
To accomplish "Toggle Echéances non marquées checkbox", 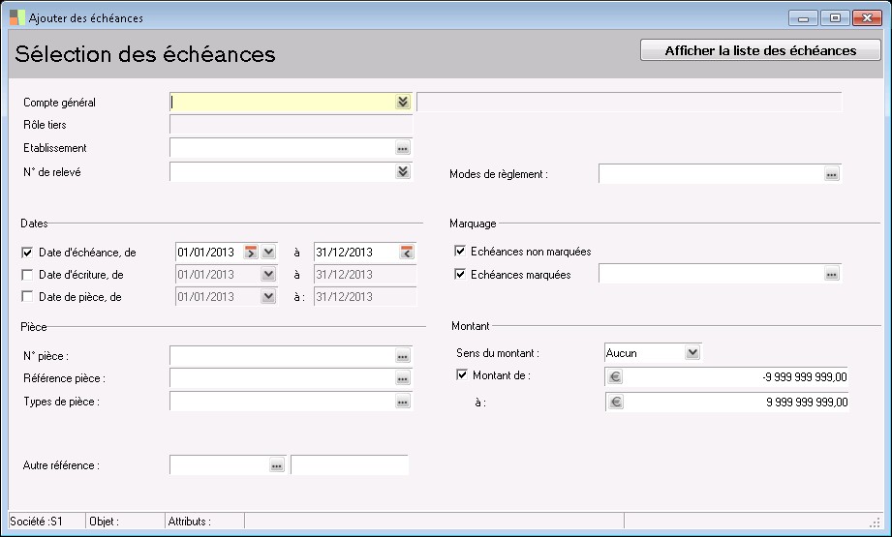I will (x=460, y=251).
